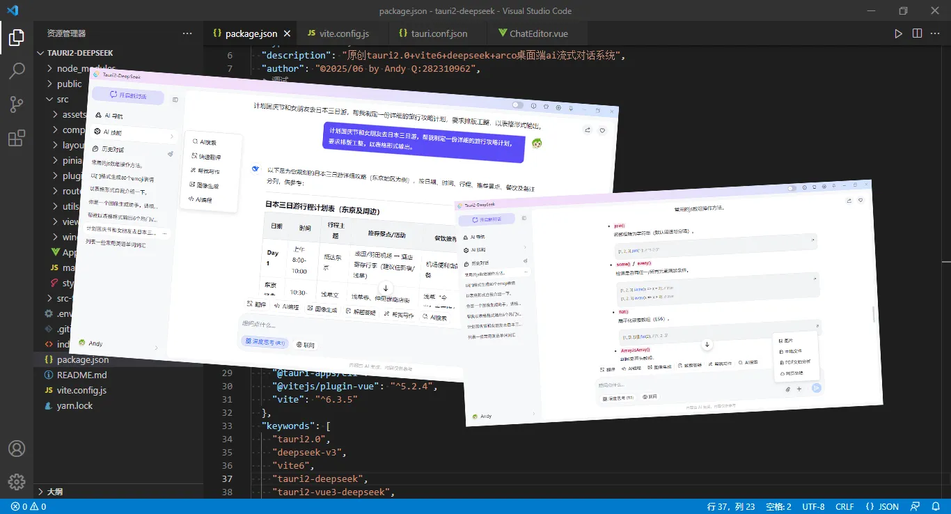Click the chat scrollbar in the JS-array window

point(873,313)
